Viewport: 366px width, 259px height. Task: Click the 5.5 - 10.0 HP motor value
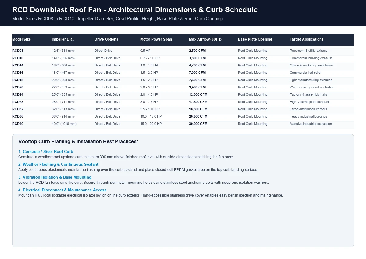[150, 109]
